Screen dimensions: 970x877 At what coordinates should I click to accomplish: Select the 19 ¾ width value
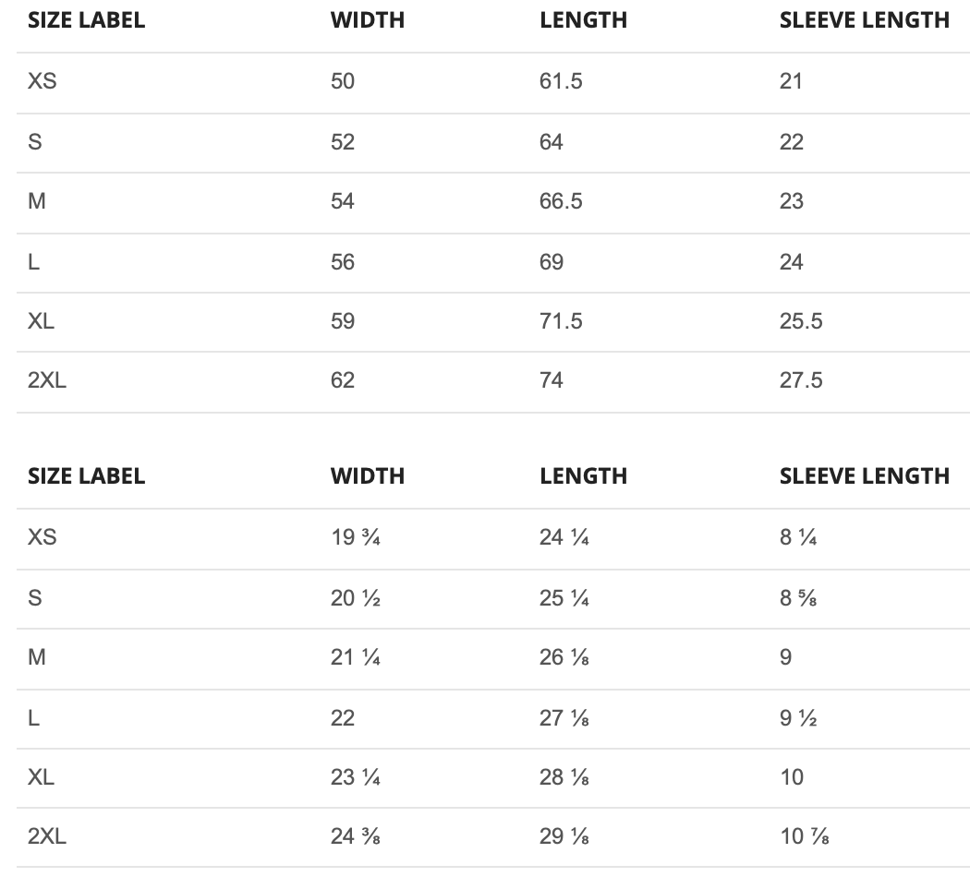(356, 537)
